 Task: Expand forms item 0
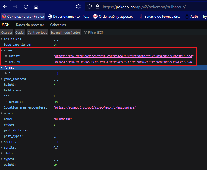coord(6,73)
